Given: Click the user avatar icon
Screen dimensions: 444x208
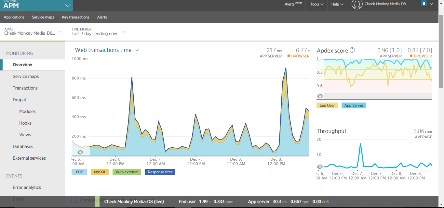Looking at the screenshot, I should coord(357,4).
